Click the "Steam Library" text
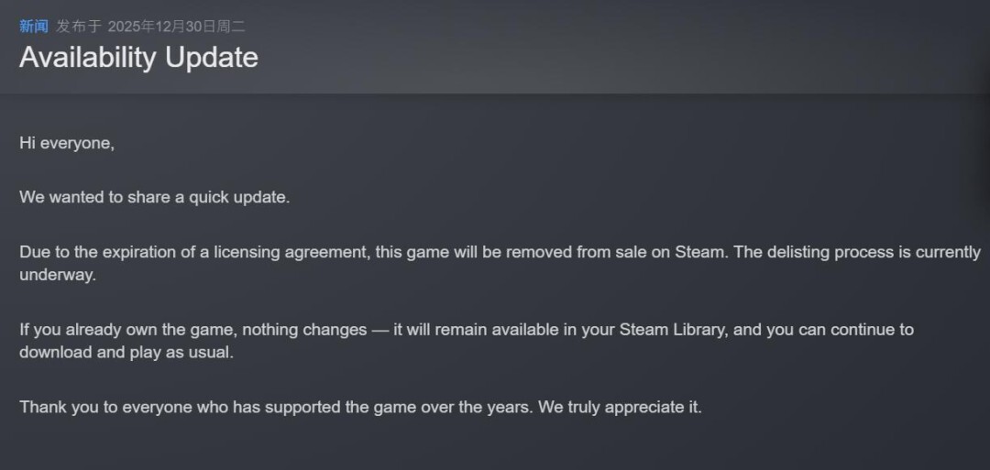 click(x=676, y=329)
